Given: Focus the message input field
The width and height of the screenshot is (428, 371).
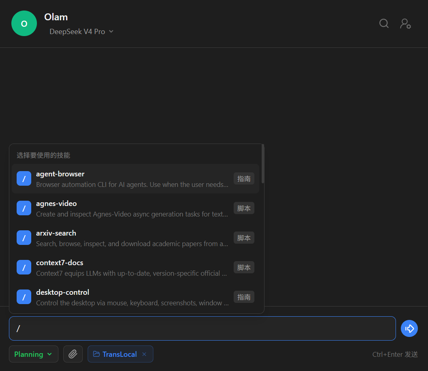Looking at the screenshot, I should [x=202, y=328].
